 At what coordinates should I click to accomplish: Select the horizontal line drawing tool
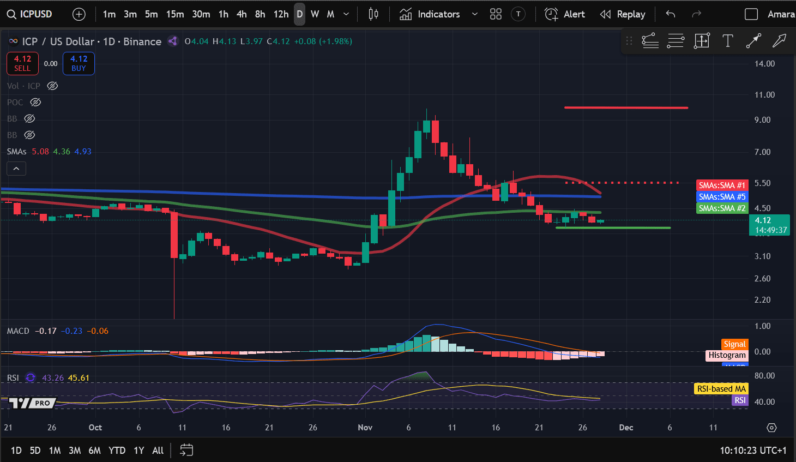pos(676,41)
